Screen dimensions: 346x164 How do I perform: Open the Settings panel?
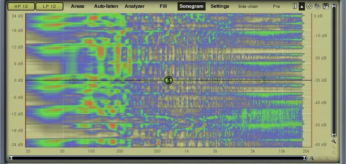pos(220,7)
